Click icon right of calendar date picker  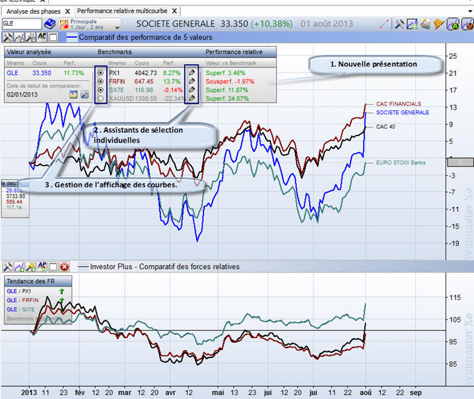[x=85, y=94]
